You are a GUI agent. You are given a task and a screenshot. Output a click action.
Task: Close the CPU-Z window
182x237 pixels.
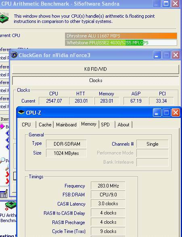(x=176, y=112)
